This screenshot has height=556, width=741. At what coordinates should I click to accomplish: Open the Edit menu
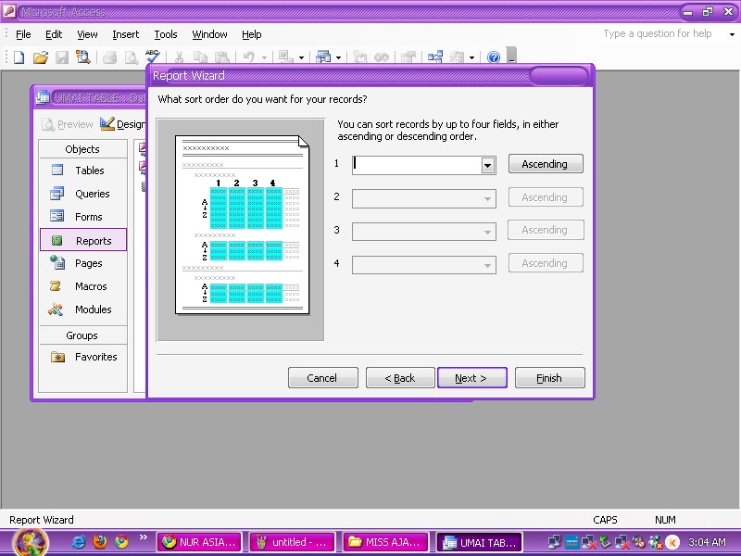(54, 34)
